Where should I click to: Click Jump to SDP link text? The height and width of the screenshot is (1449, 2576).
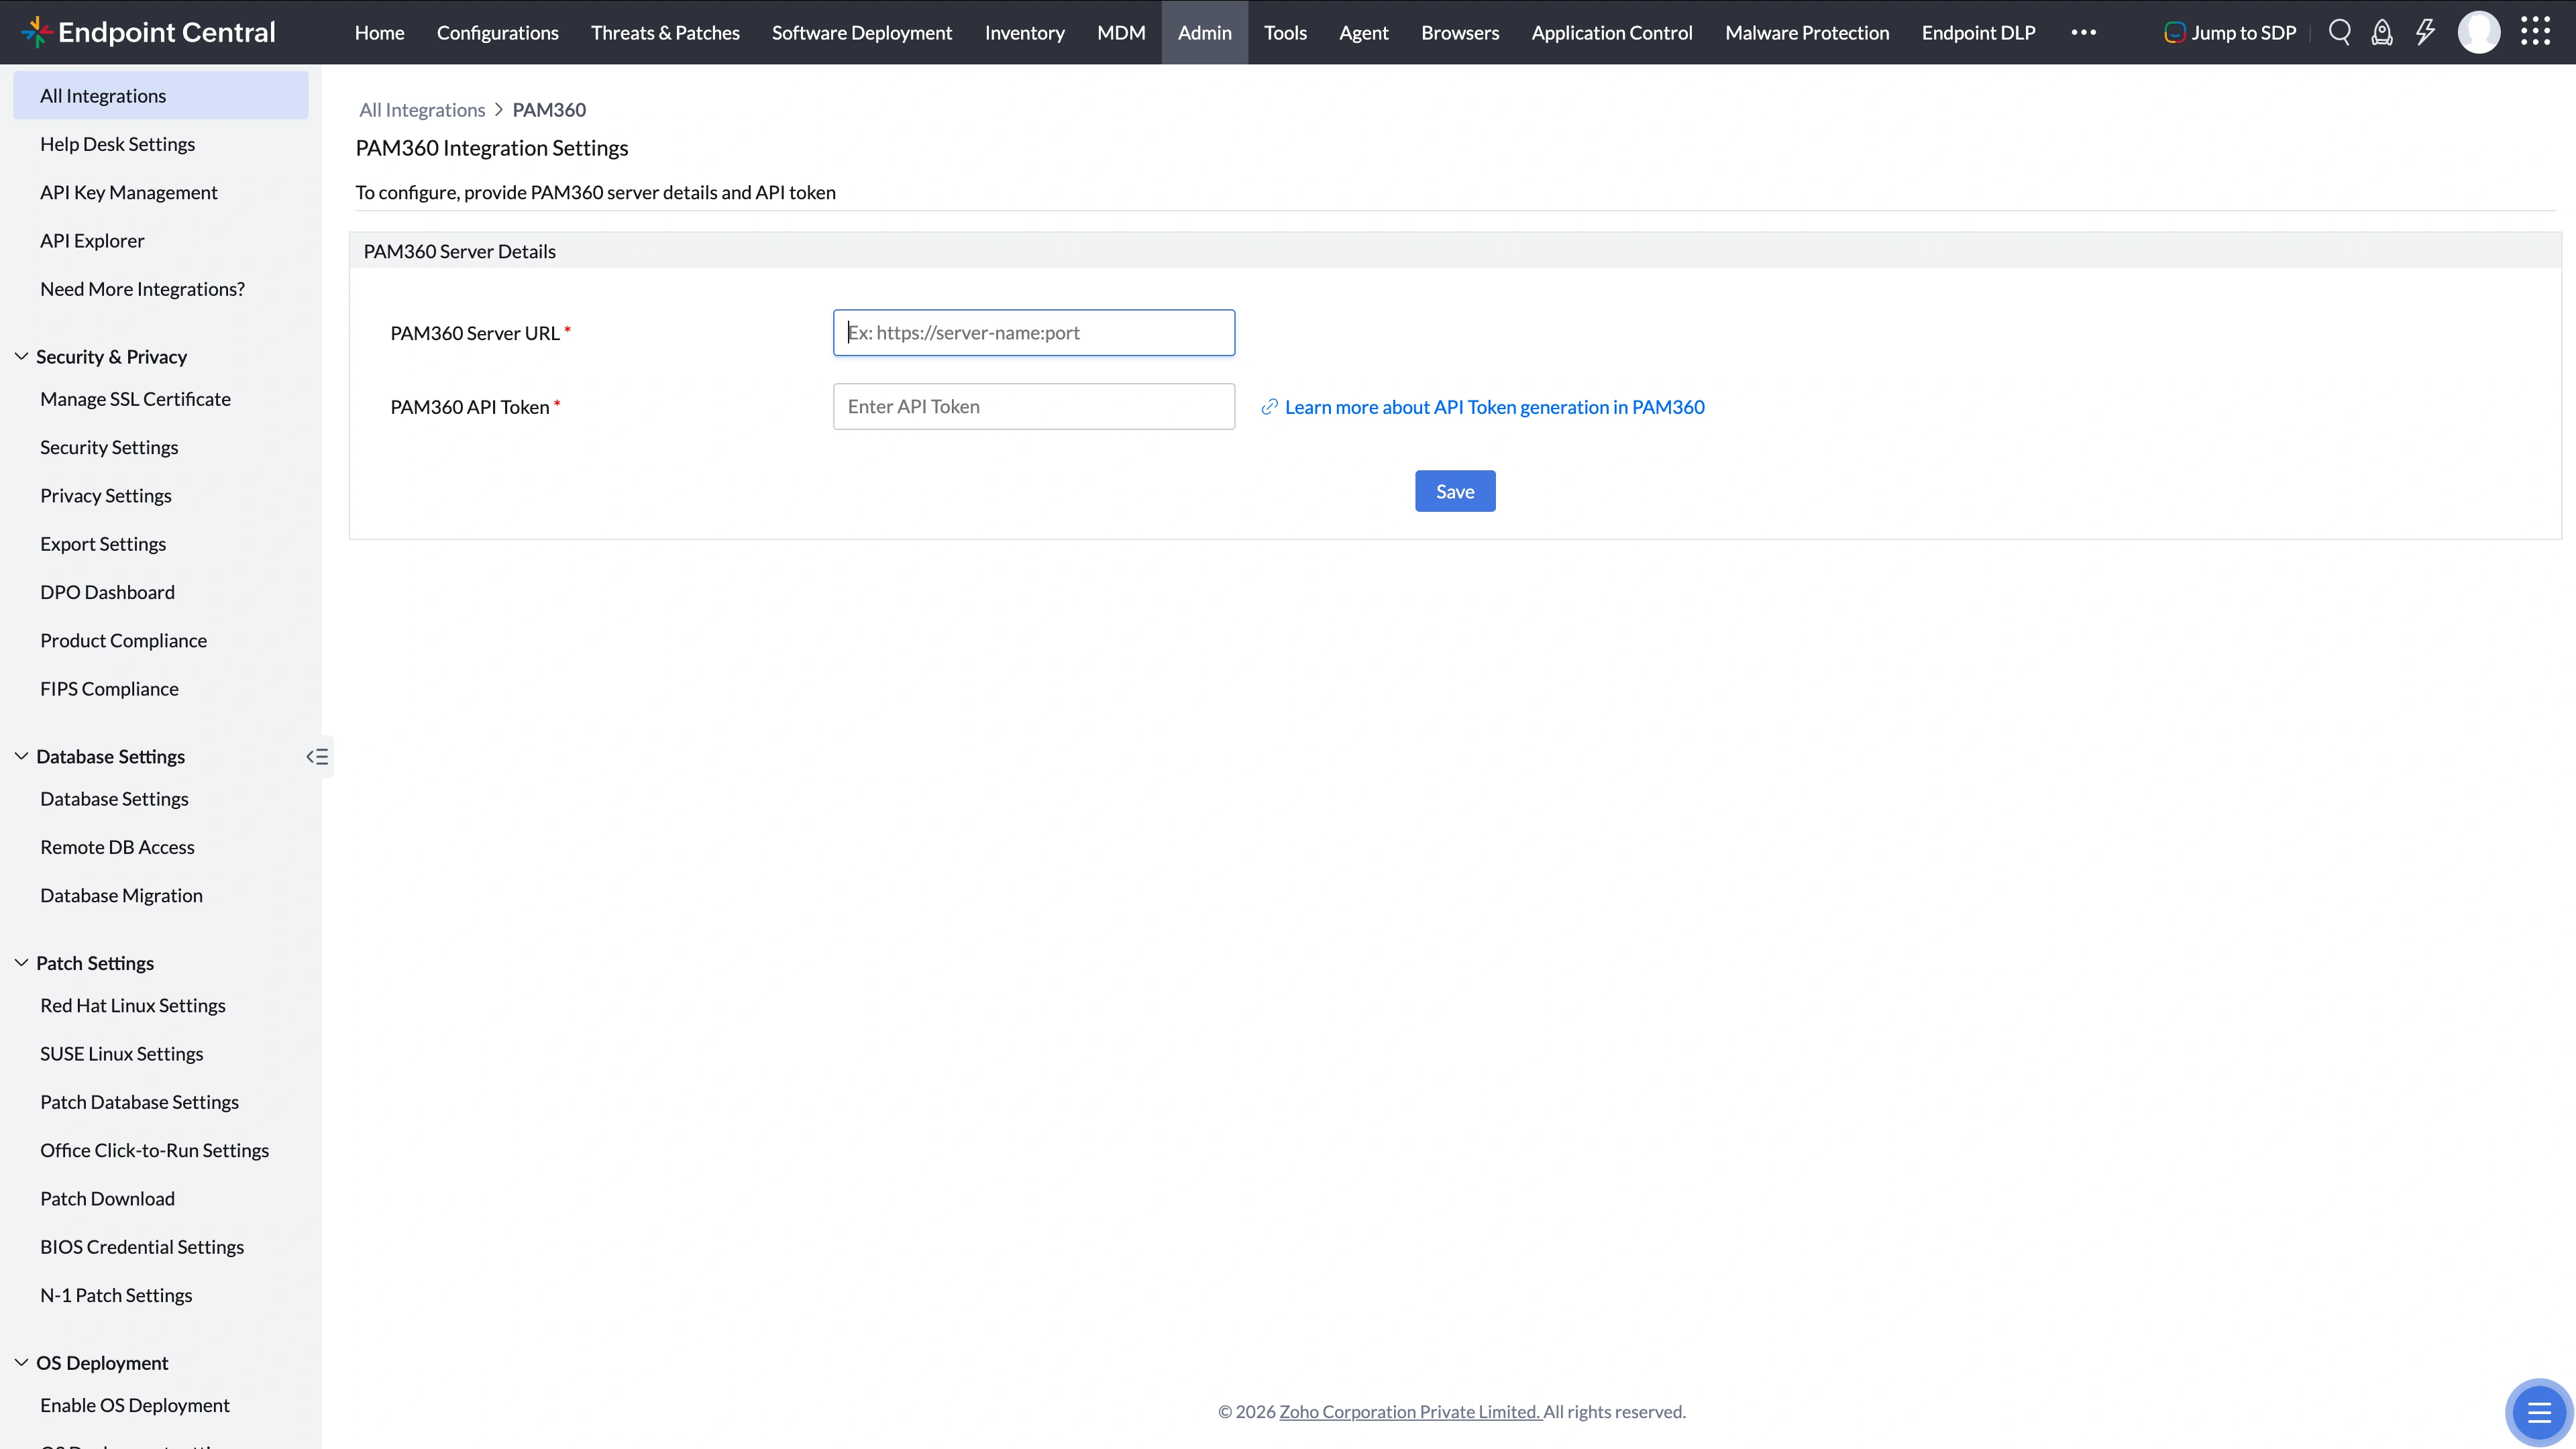pyautogui.click(x=2243, y=32)
